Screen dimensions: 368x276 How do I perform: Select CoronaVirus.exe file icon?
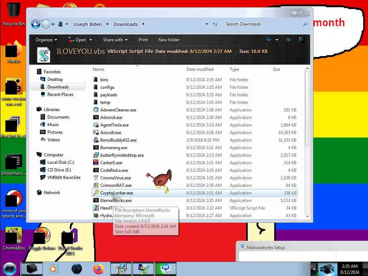(x=96, y=178)
